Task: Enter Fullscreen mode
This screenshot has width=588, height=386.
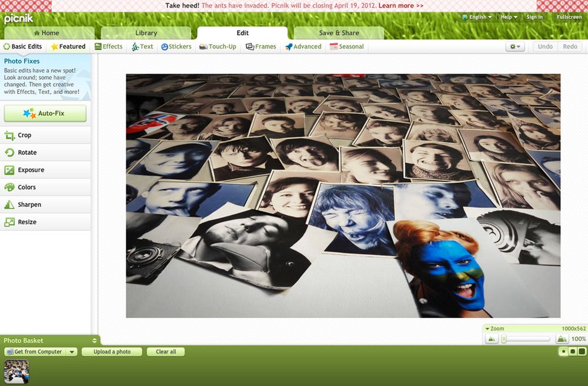Action: (569, 17)
